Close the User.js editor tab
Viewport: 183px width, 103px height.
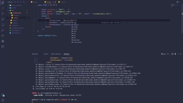[x=55, y=2]
